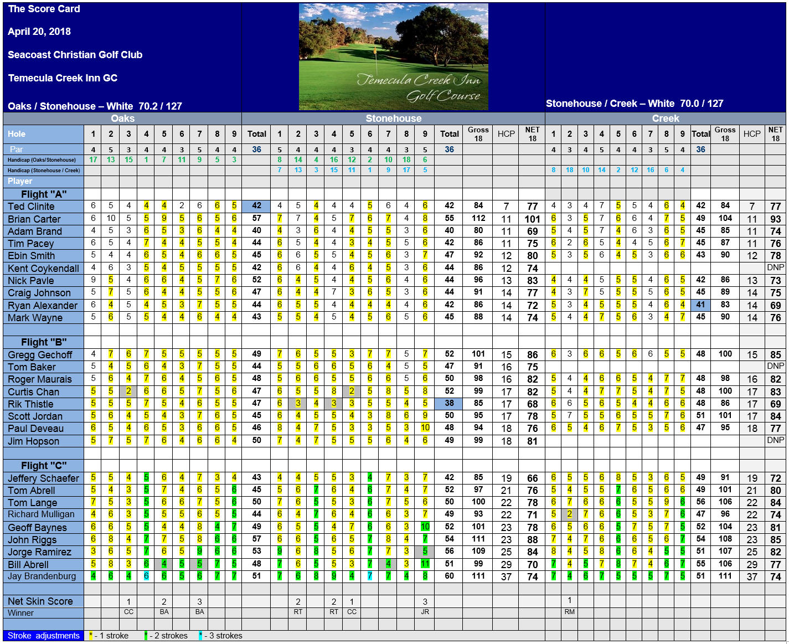Select the 'Oaks' section header

[122, 119]
